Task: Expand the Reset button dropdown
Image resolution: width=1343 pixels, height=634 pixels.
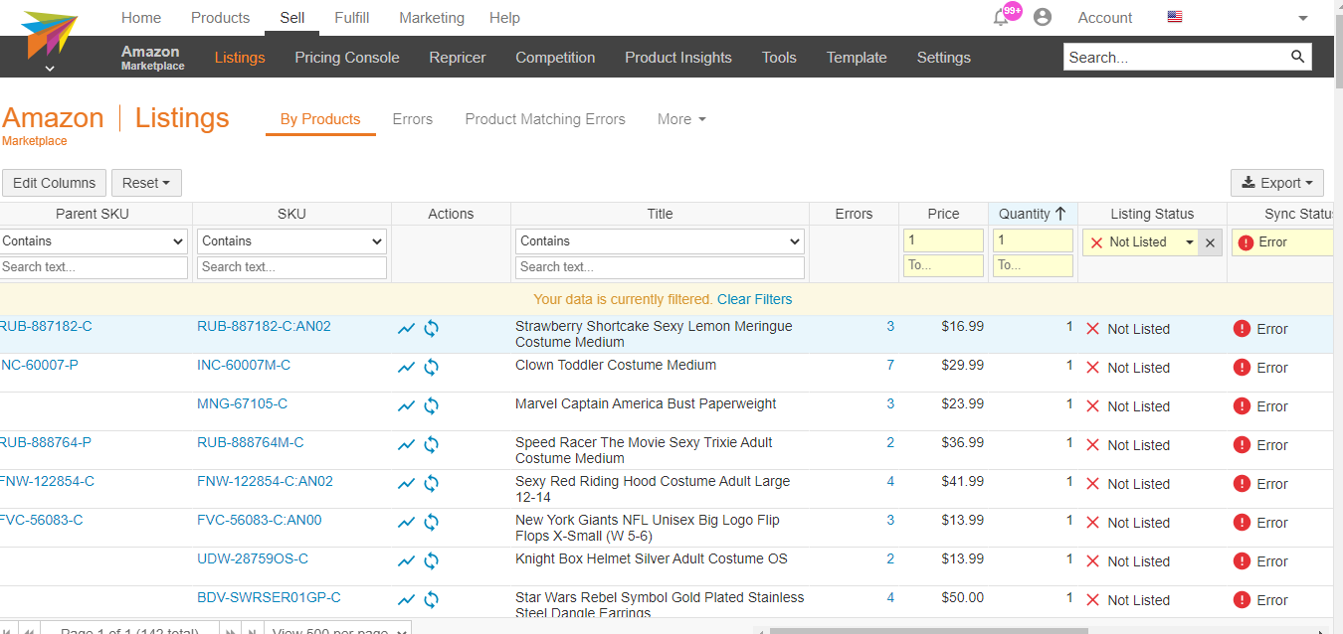Action: point(146,183)
